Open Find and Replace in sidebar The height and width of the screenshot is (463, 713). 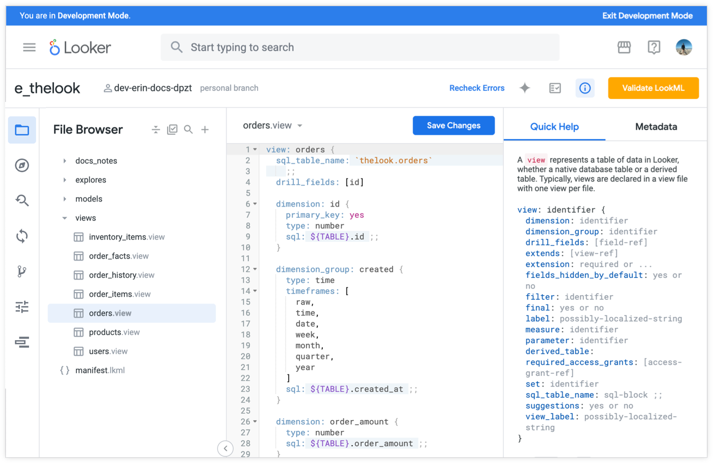[22, 200]
